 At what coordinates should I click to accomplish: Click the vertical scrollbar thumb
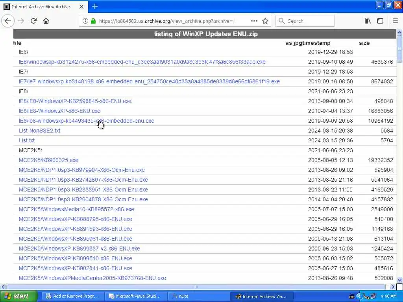coord(400,49)
